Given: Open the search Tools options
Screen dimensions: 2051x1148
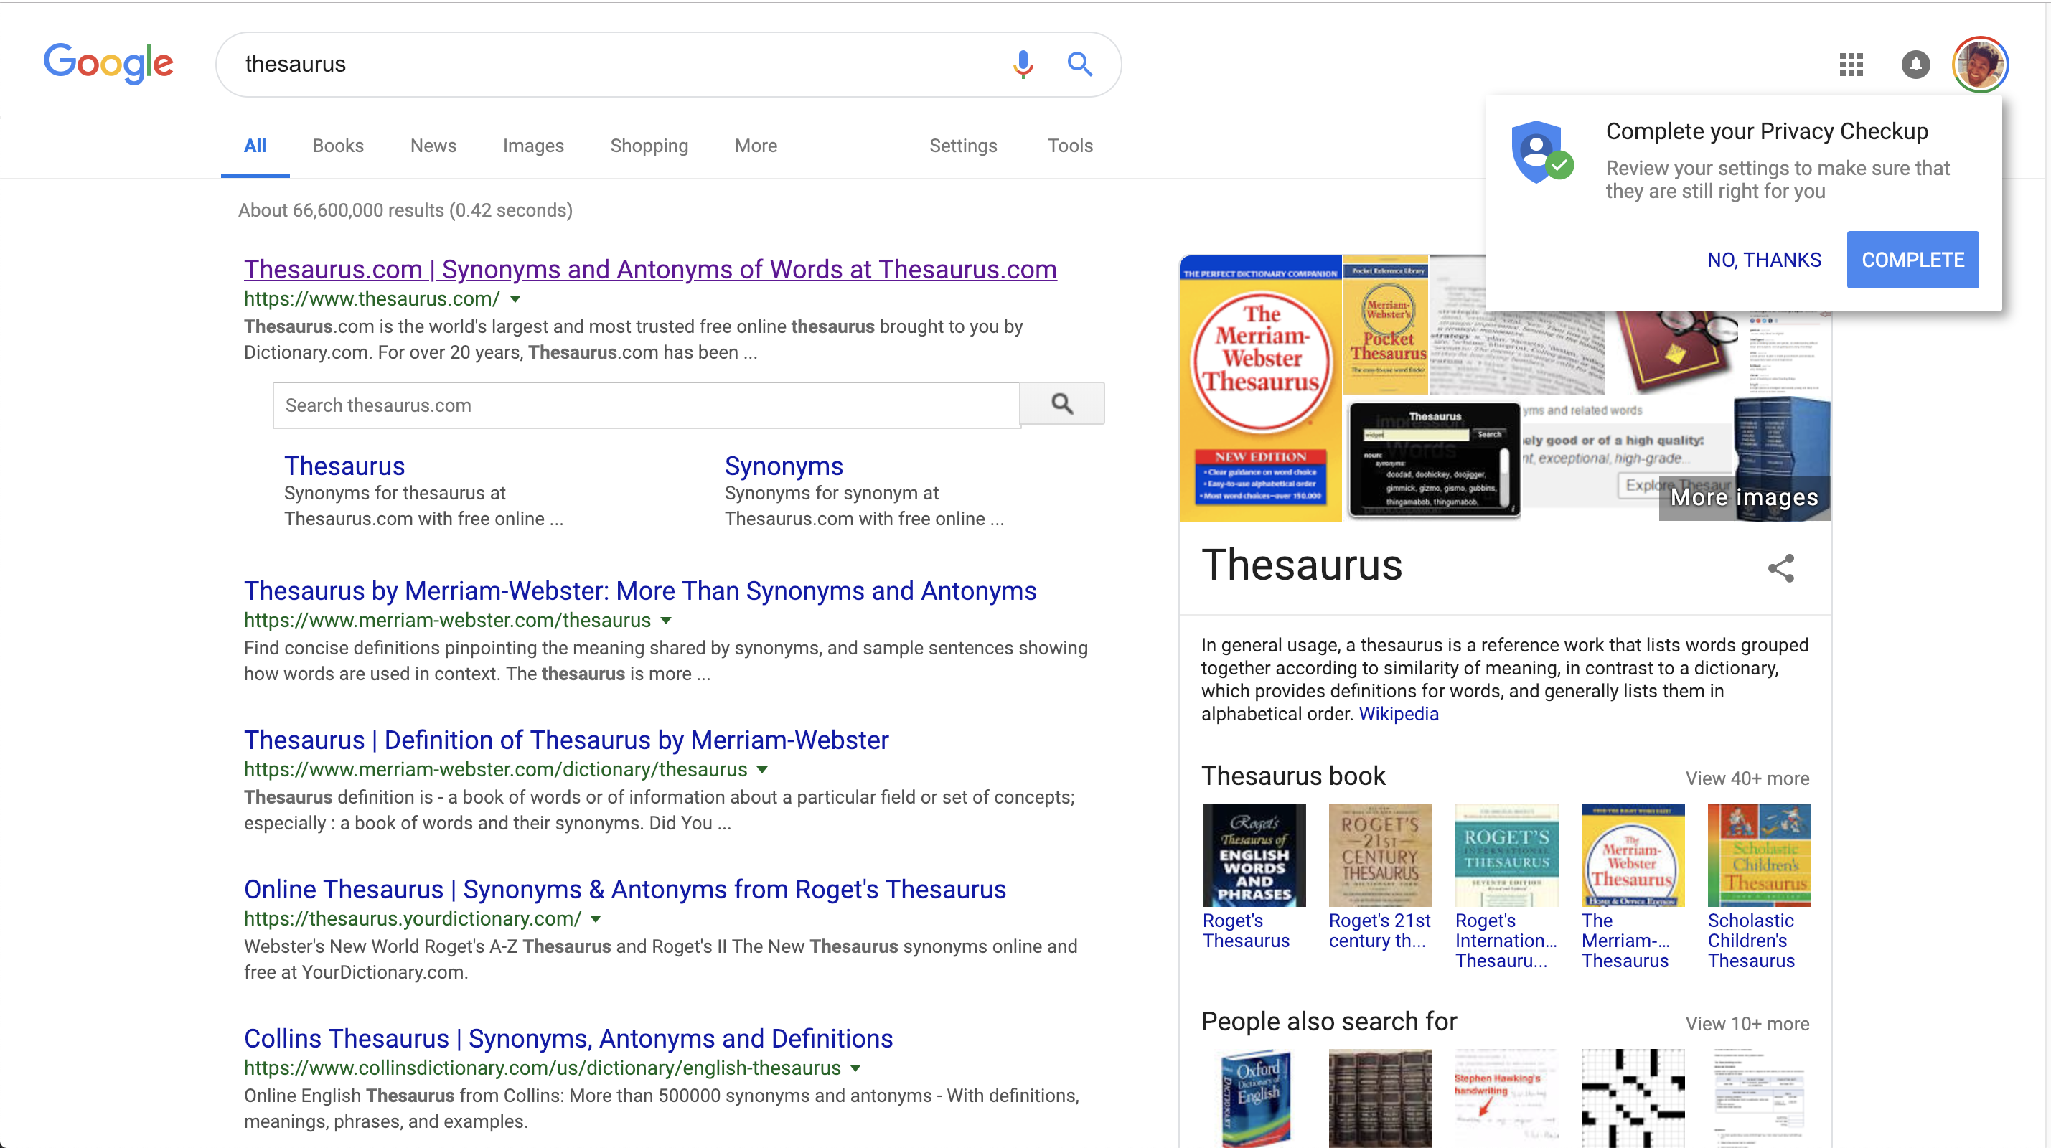Looking at the screenshot, I should click(1070, 146).
